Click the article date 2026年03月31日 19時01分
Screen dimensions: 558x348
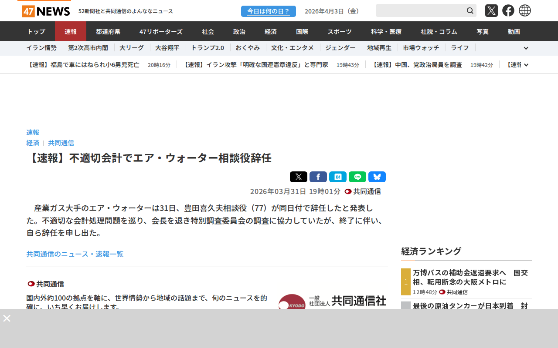click(x=295, y=191)
